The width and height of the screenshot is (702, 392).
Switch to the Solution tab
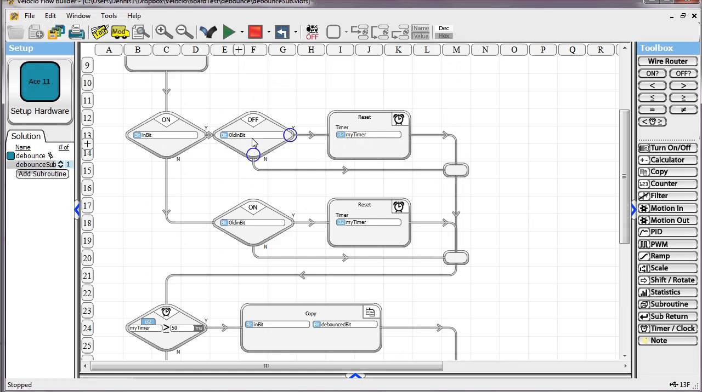point(26,136)
